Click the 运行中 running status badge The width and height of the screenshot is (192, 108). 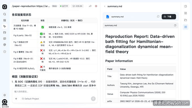point(64,6)
